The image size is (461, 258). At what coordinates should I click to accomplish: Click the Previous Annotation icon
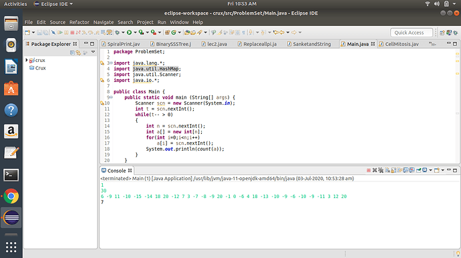tap(263, 32)
